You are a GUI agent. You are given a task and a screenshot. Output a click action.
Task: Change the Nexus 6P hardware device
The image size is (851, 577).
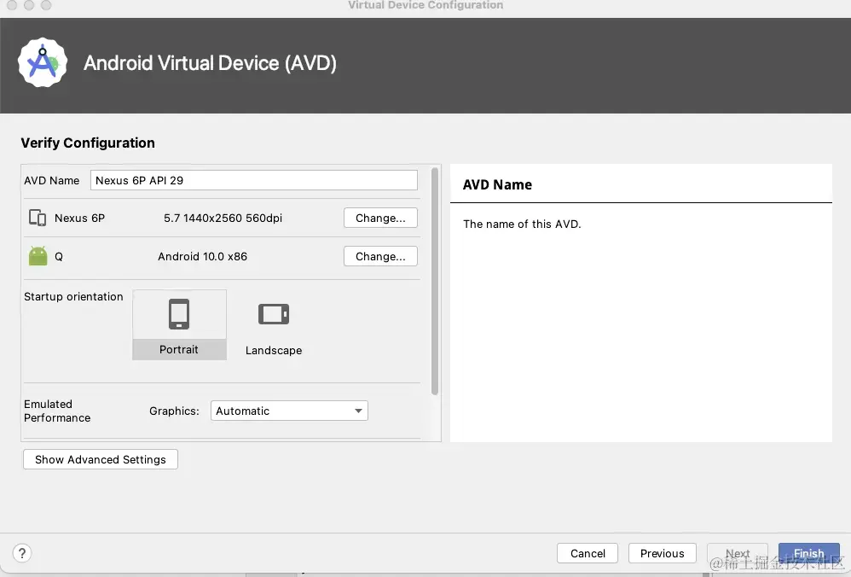[380, 218]
